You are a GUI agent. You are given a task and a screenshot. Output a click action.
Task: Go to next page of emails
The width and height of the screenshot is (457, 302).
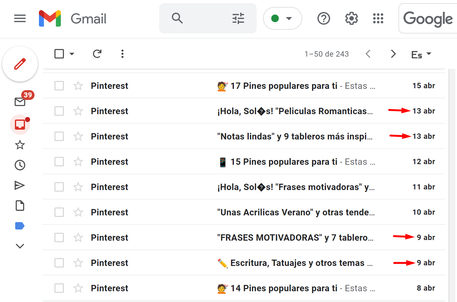(393, 54)
